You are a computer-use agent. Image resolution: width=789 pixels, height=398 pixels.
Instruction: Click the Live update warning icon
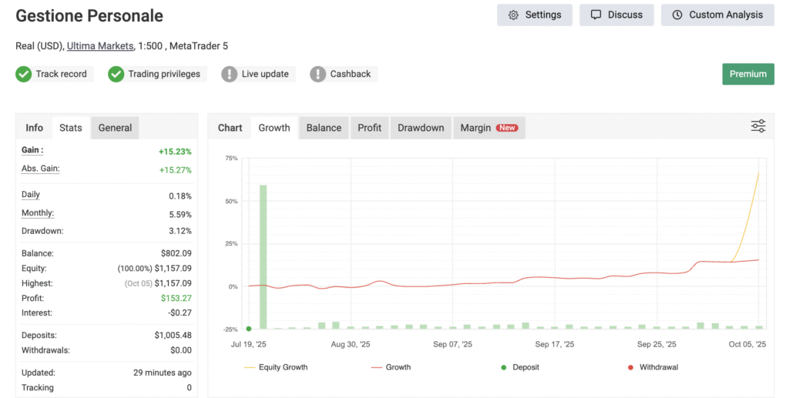pos(230,74)
